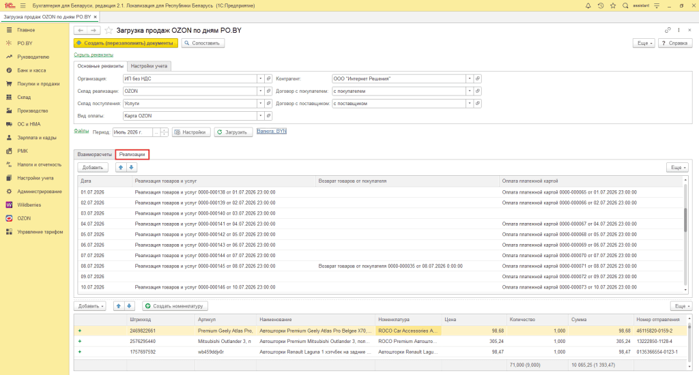This screenshot has width=699, height=375.
Task: Click Создать номенклатуру button
Action: point(175,306)
